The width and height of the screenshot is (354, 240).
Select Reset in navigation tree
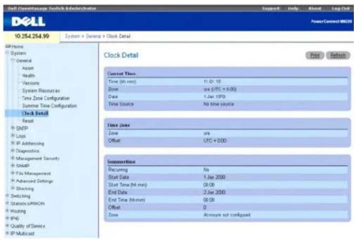pyautogui.click(x=28, y=121)
